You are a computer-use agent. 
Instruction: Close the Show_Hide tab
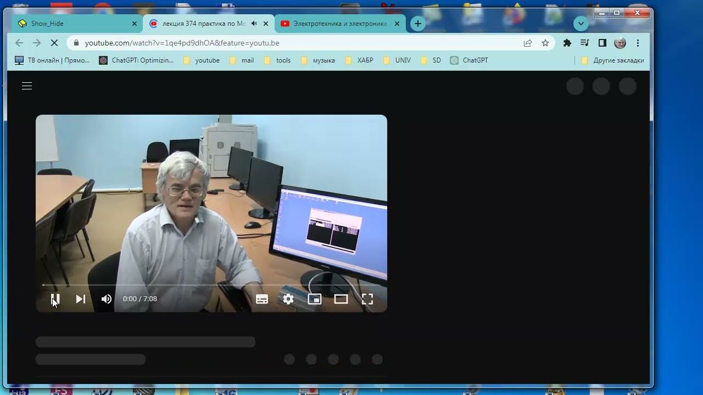(x=135, y=24)
